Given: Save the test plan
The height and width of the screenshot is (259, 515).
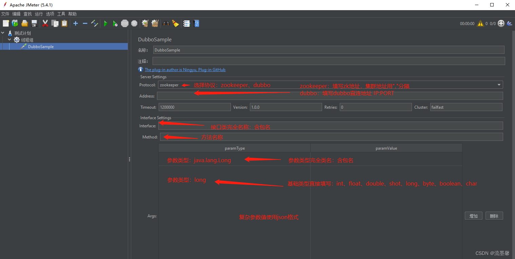Looking at the screenshot, I should [34, 23].
